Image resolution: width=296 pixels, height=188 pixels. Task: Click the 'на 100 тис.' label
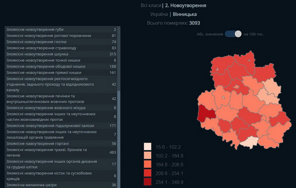point(254,34)
